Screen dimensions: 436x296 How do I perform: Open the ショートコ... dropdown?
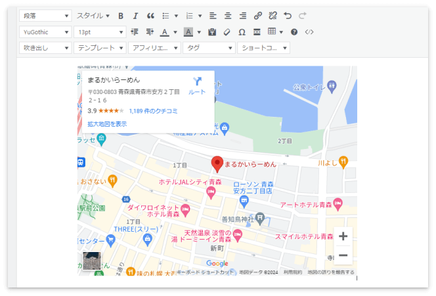[263, 48]
